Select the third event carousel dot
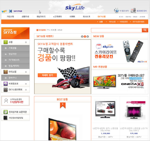Viewport: 150px width, 141px height. 88,37
